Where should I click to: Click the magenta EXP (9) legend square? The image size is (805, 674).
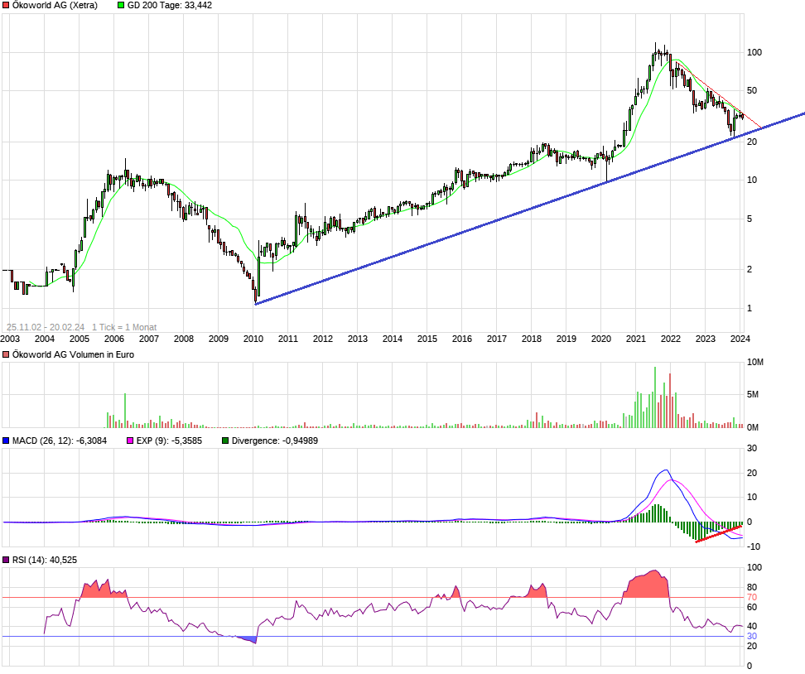(129, 441)
